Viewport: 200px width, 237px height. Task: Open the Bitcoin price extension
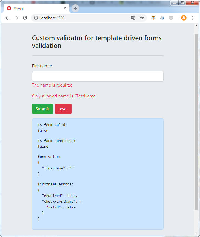tap(184, 18)
